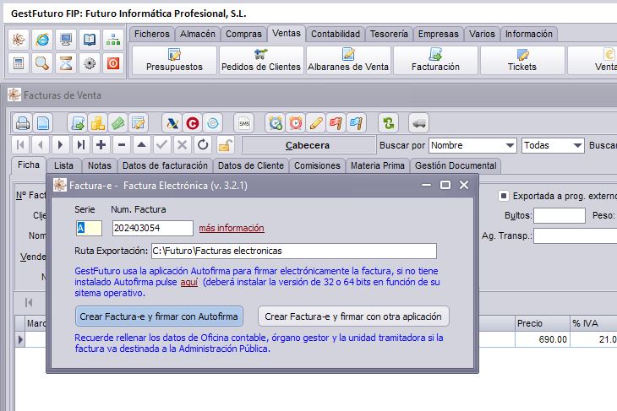Screen dimensions: 617x411
Task: Click the Serie input field
Action: [89, 228]
